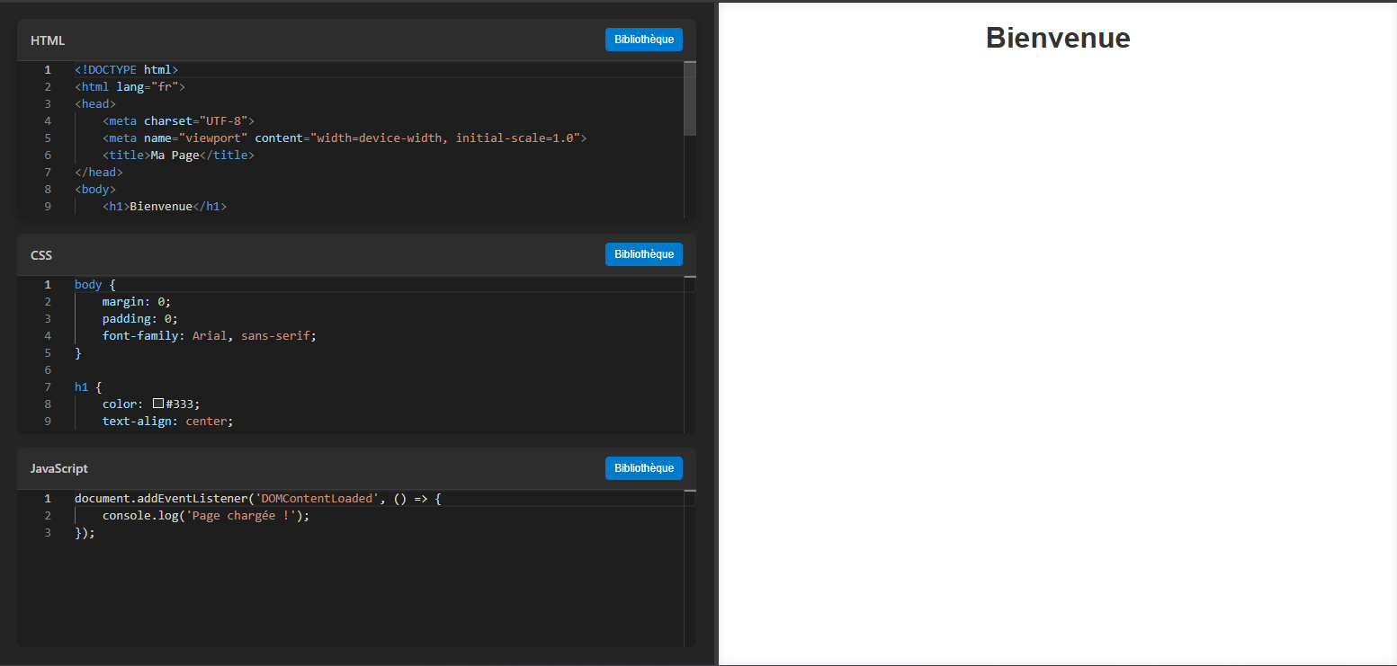
Task: Place cursor on the DOCTYPE html line
Action: pos(126,70)
